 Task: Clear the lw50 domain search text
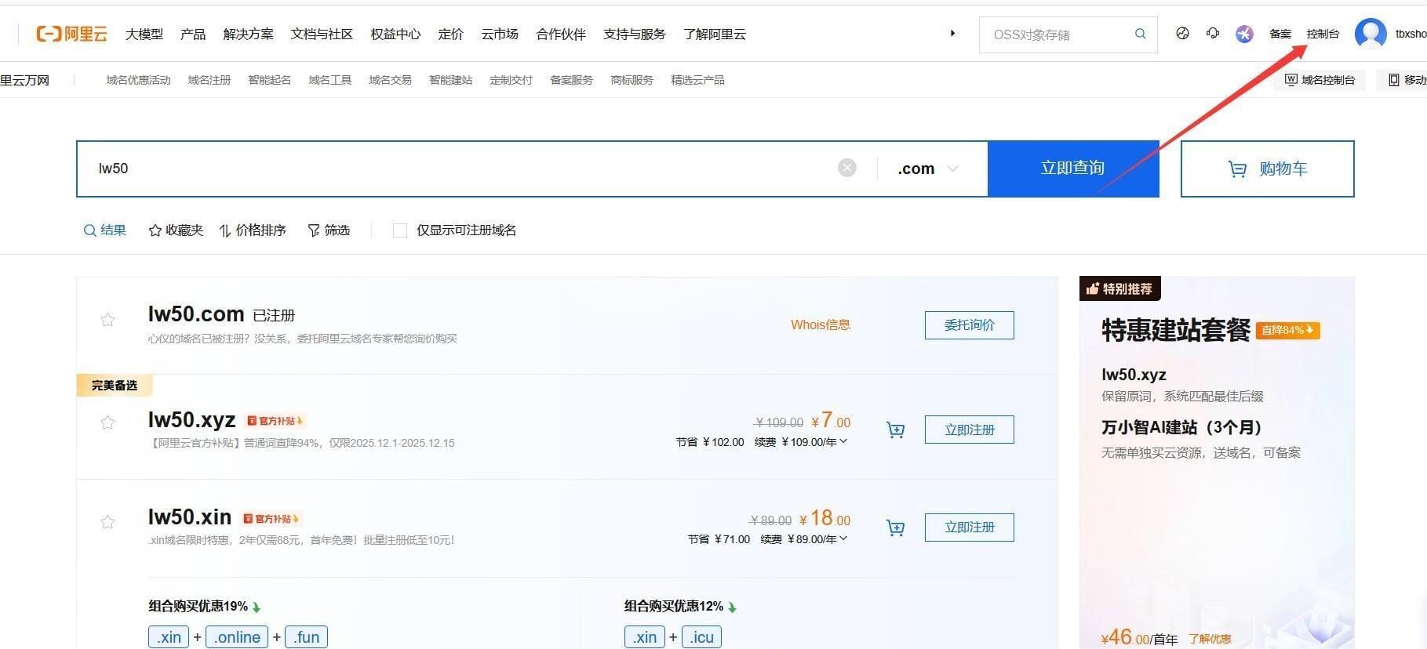[x=847, y=168]
